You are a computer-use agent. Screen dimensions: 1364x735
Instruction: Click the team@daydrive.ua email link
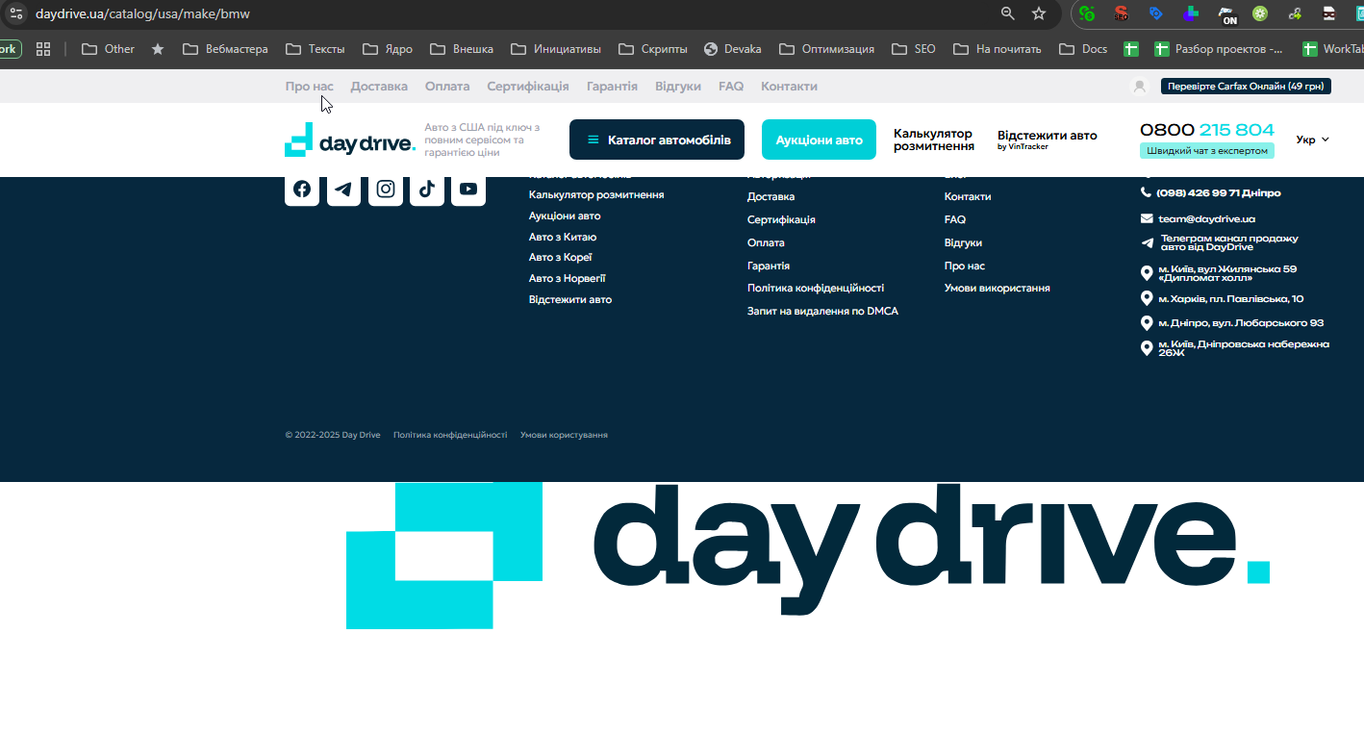1206,219
